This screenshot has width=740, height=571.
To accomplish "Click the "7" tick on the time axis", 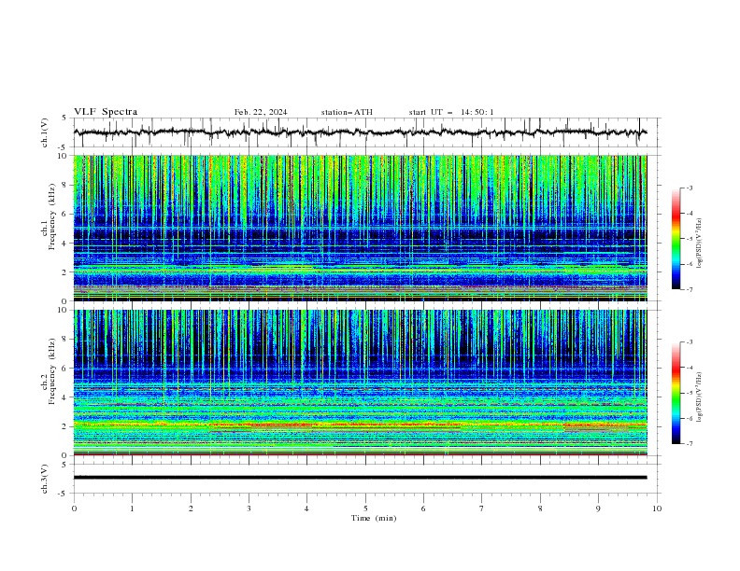I will click(482, 508).
